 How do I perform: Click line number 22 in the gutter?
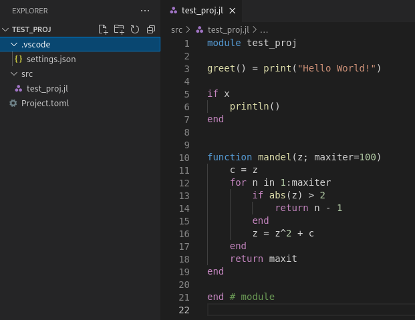184,310
